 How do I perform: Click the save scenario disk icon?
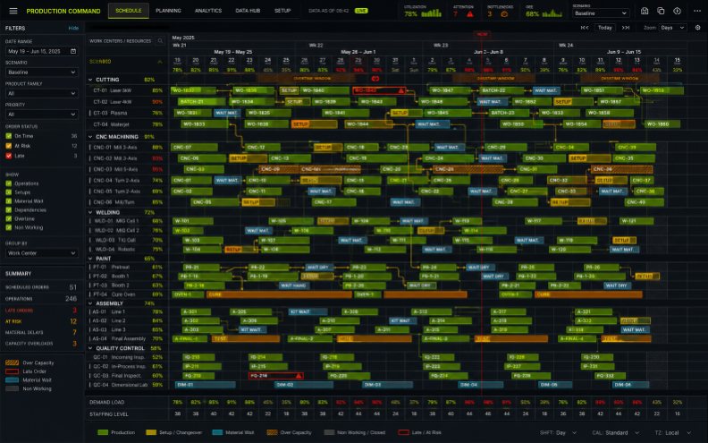pos(645,11)
